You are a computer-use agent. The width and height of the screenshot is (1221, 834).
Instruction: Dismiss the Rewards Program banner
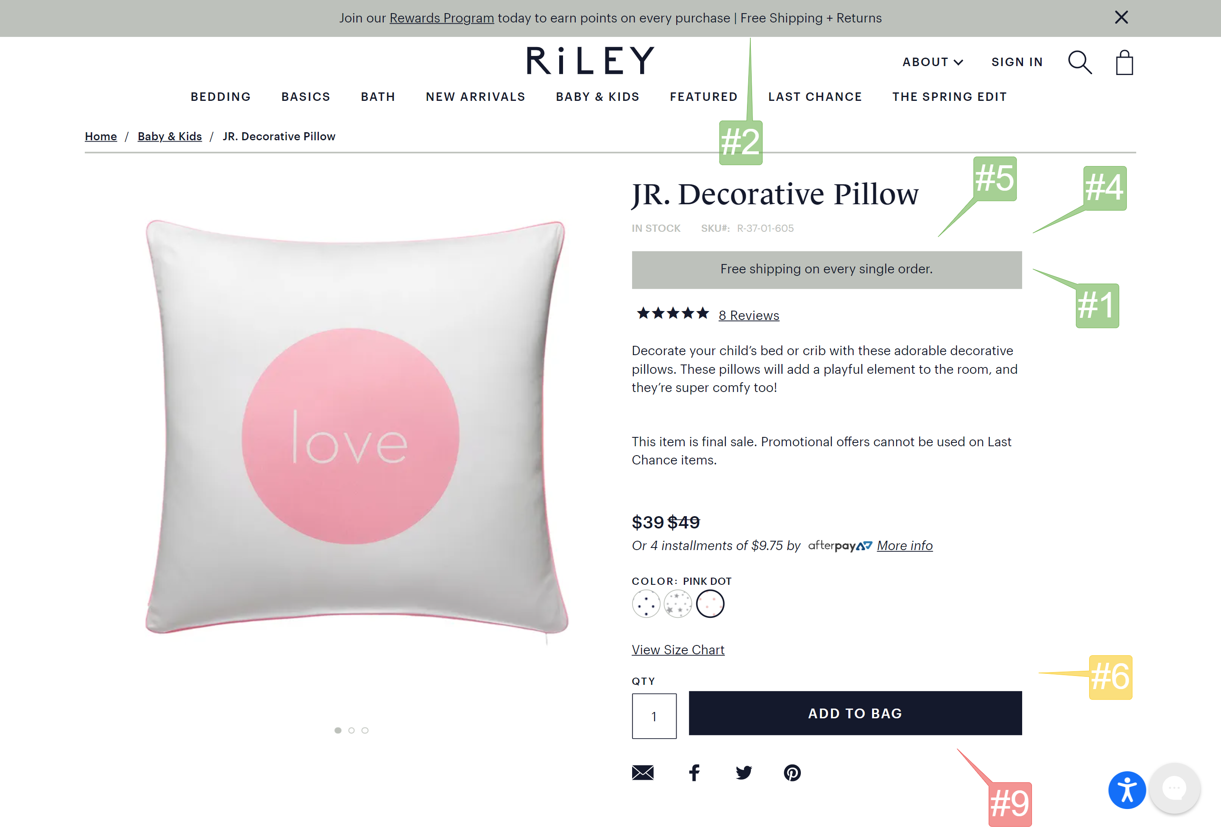[1121, 17]
